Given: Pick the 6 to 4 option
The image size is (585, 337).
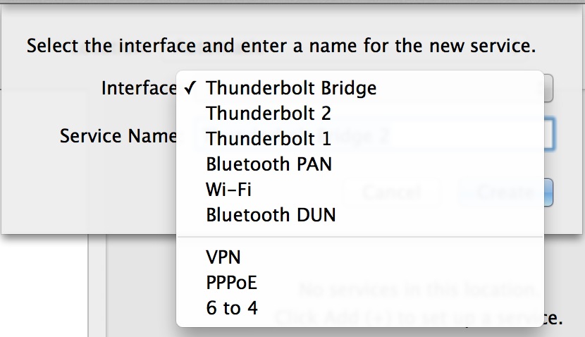Looking at the screenshot, I should pyautogui.click(x=232, y=308).
